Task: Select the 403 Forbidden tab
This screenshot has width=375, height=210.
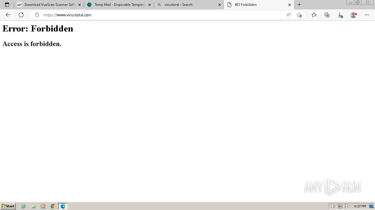Action: coord(259,5)
